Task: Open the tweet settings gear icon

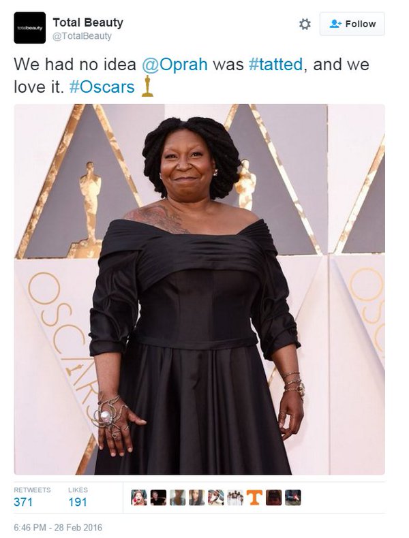Action: pyautogui.click(x=305, y=24)
